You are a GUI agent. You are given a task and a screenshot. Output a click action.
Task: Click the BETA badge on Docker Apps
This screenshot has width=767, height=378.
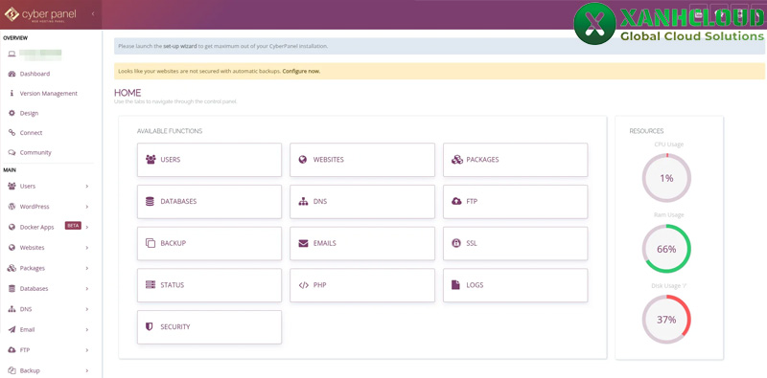pyautogui.click(x=73, y=226)
